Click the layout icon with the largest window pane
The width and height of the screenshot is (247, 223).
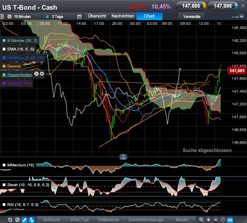tap(242, 16)
